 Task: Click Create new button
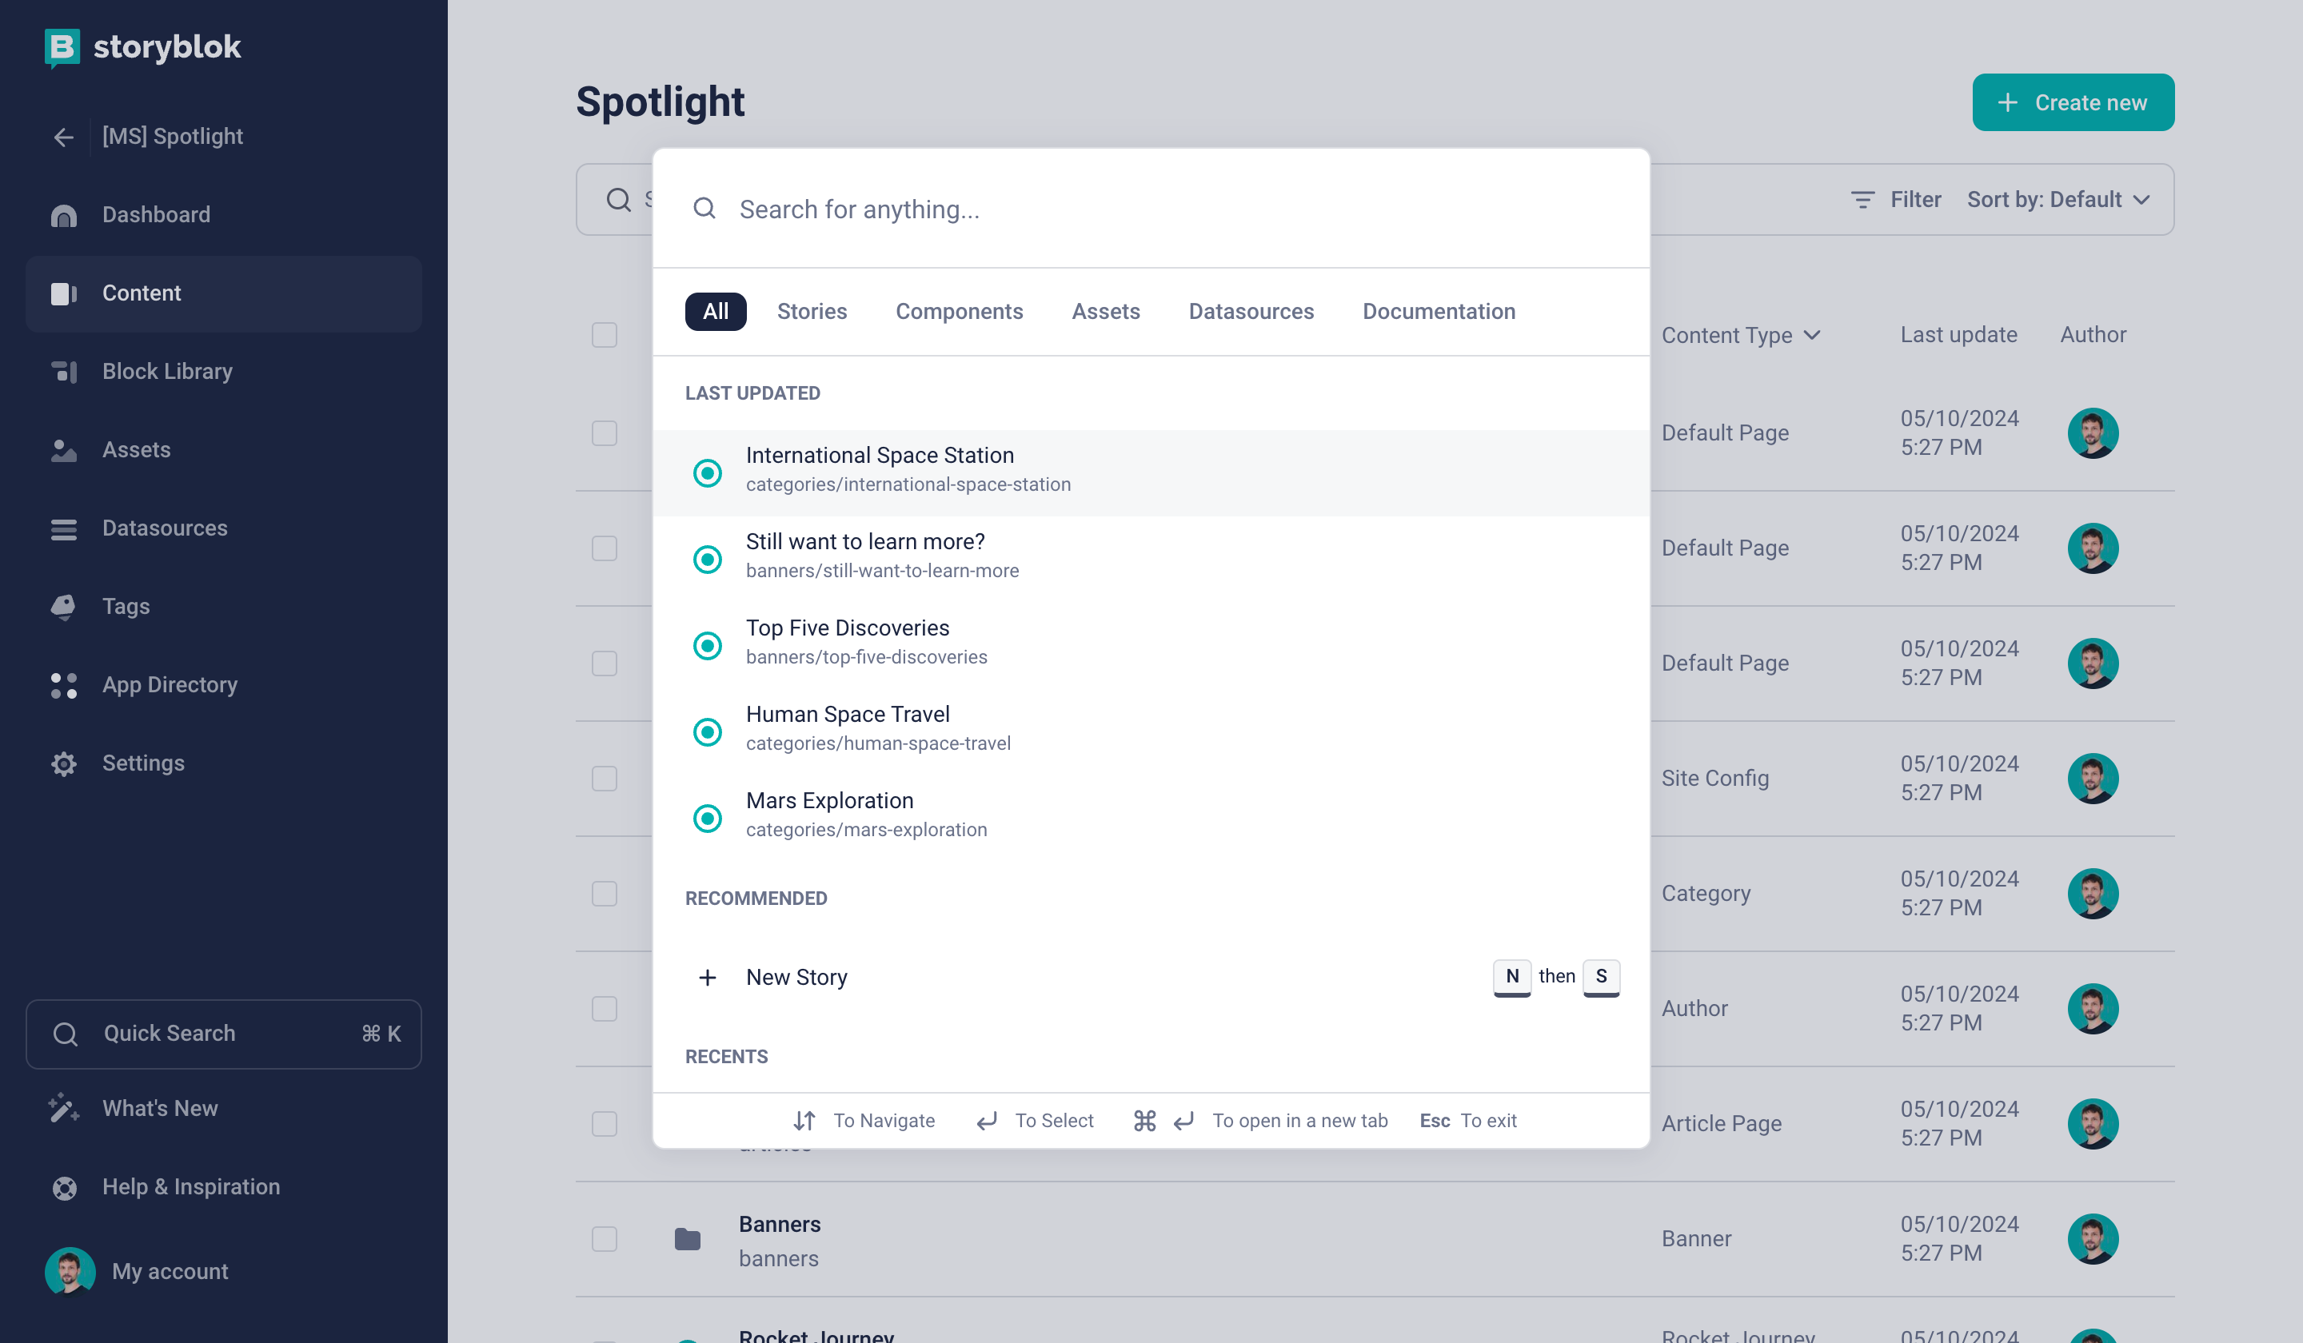2073,102
